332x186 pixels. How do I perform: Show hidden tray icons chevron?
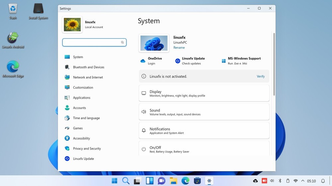(303, 181)
